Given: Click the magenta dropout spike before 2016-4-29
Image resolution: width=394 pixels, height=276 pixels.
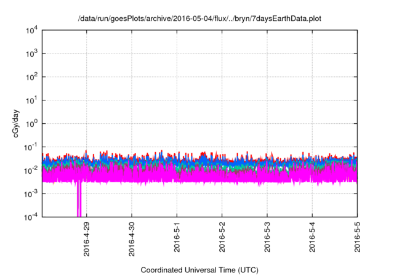Looking at the screenshot, I should pyautogui.click(x=79, y=198).
